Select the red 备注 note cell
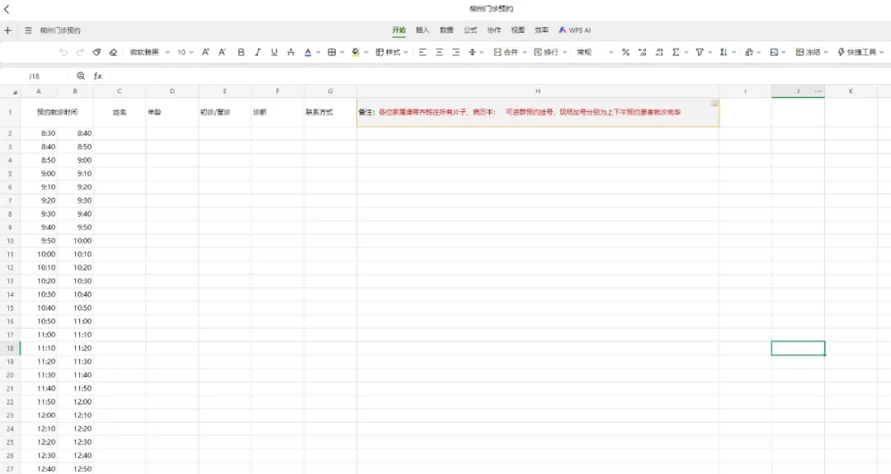Screen dimensions: 891x474 click(538, 112)
